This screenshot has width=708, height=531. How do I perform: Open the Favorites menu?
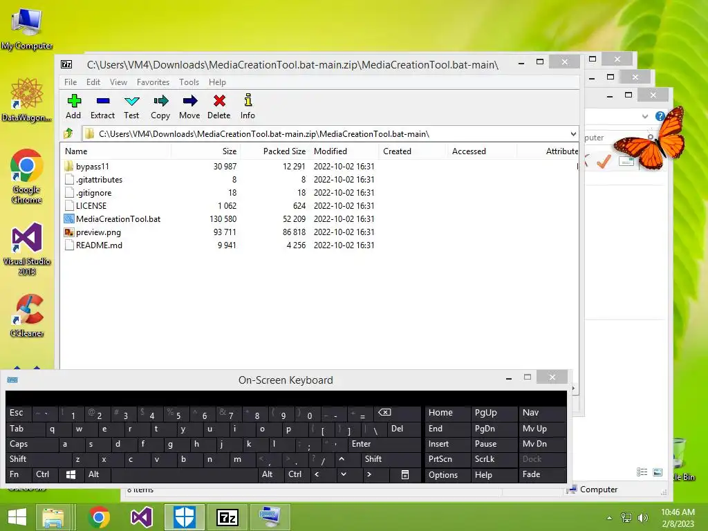click(x=153, y=82)
